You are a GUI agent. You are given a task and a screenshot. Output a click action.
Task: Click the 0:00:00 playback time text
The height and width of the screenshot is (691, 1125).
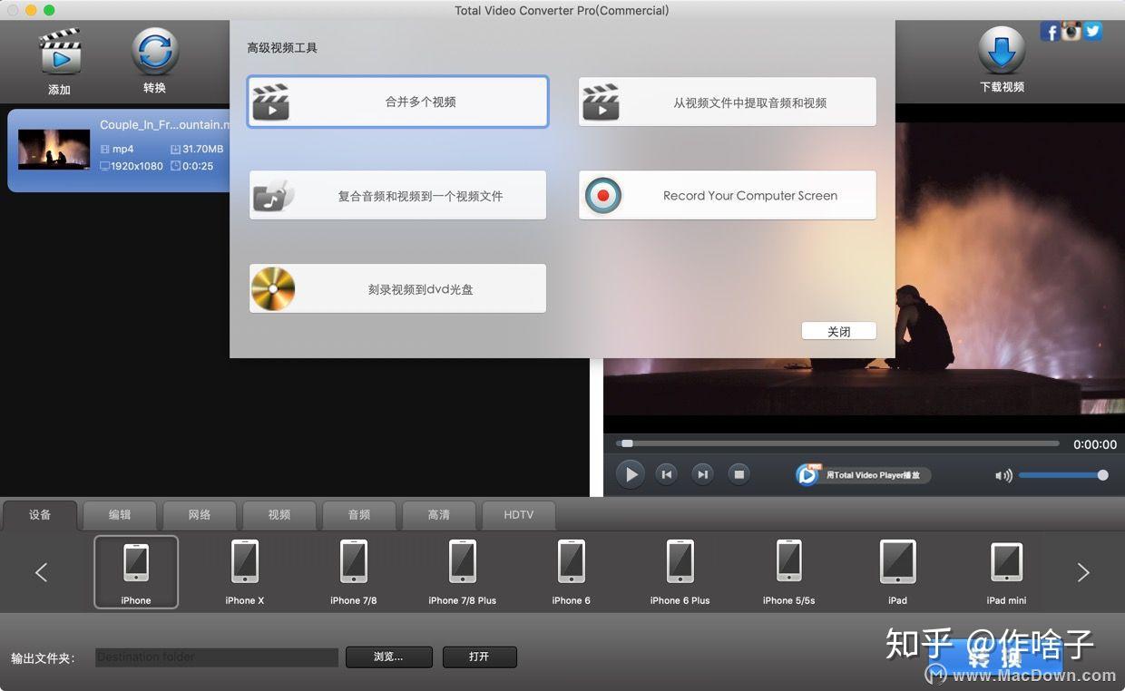[1095, 444]
